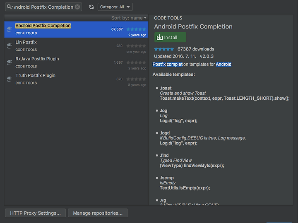Screen dimensions: 298x223
Task: Click the search magnifier icon
Action: [x=9, y=7]
